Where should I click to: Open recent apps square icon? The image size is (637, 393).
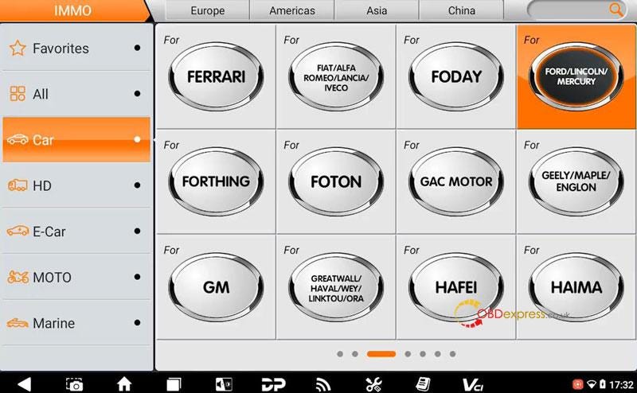(x=174, y=384)
